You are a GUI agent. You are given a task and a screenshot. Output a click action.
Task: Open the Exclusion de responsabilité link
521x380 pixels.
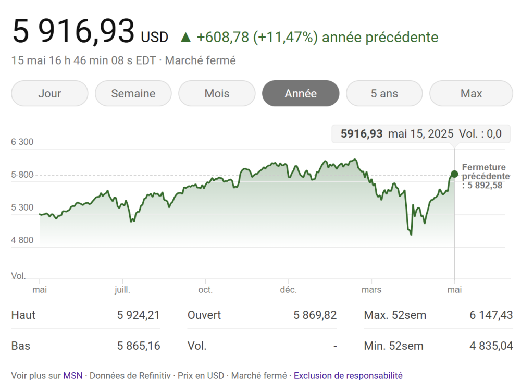[348, 375]
